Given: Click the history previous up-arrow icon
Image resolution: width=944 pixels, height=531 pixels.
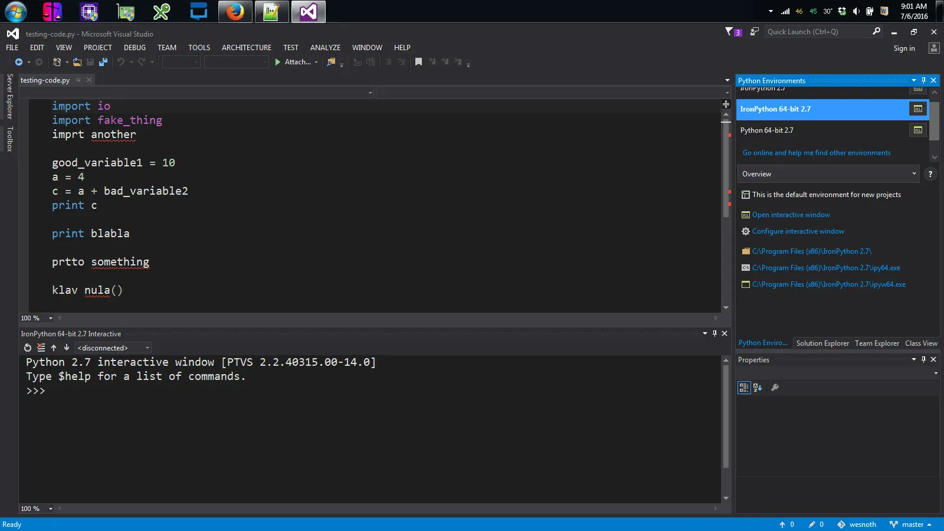Looking at the screenshot, I should tap(54, 348).
